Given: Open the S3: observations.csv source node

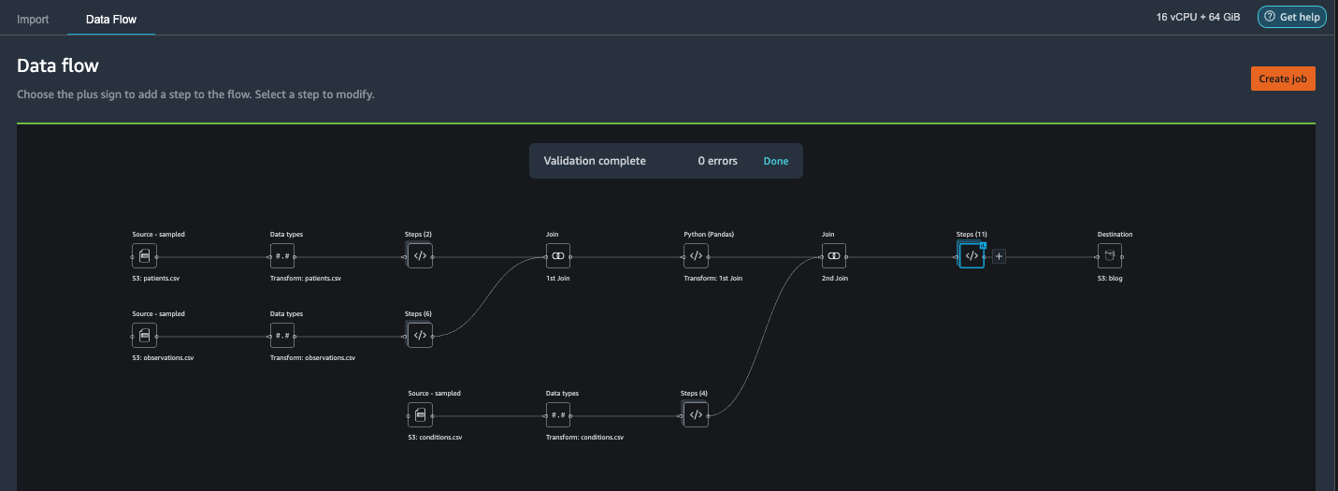Looking at the screenshot, I should (144, 335).
